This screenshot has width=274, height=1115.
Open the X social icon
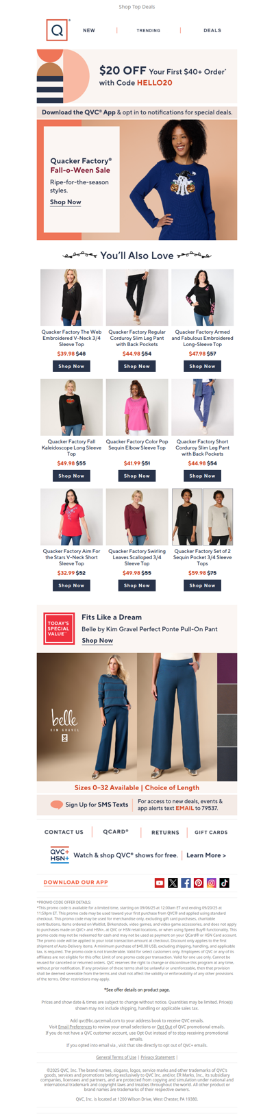coord(173,883)
